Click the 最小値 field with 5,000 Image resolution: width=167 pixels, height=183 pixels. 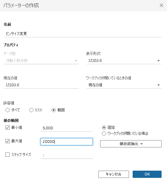[67, 128]
